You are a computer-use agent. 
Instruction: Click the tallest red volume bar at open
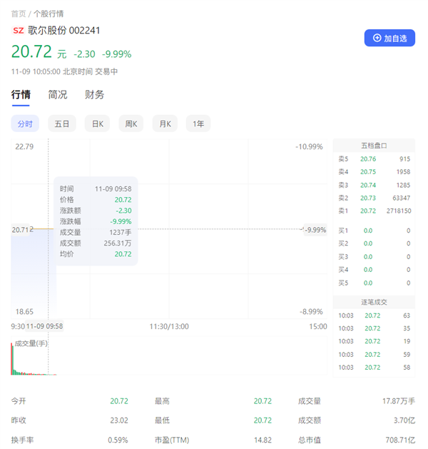pos(11,359)
